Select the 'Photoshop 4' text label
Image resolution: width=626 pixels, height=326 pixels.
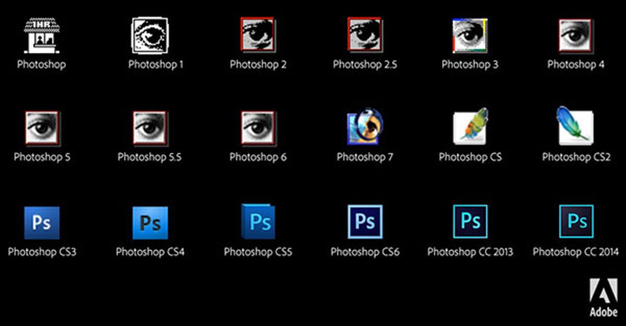pos(576,65)
